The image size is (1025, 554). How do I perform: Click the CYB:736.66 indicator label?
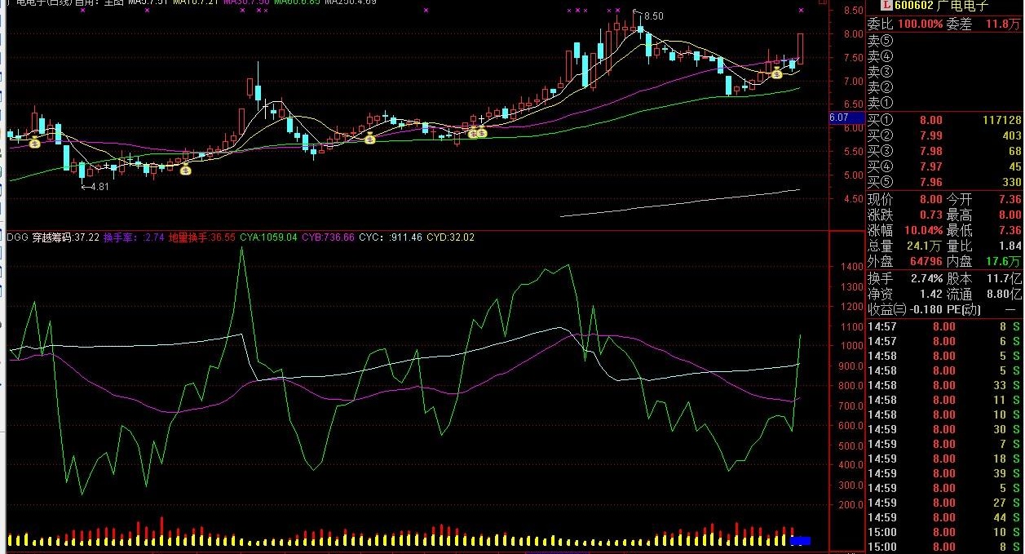(x=328, y=237)
